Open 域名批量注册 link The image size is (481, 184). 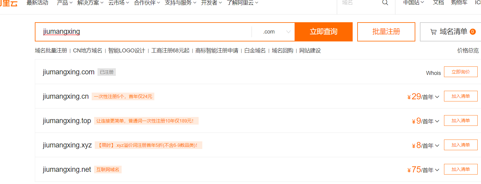click(x=51, y=51)
